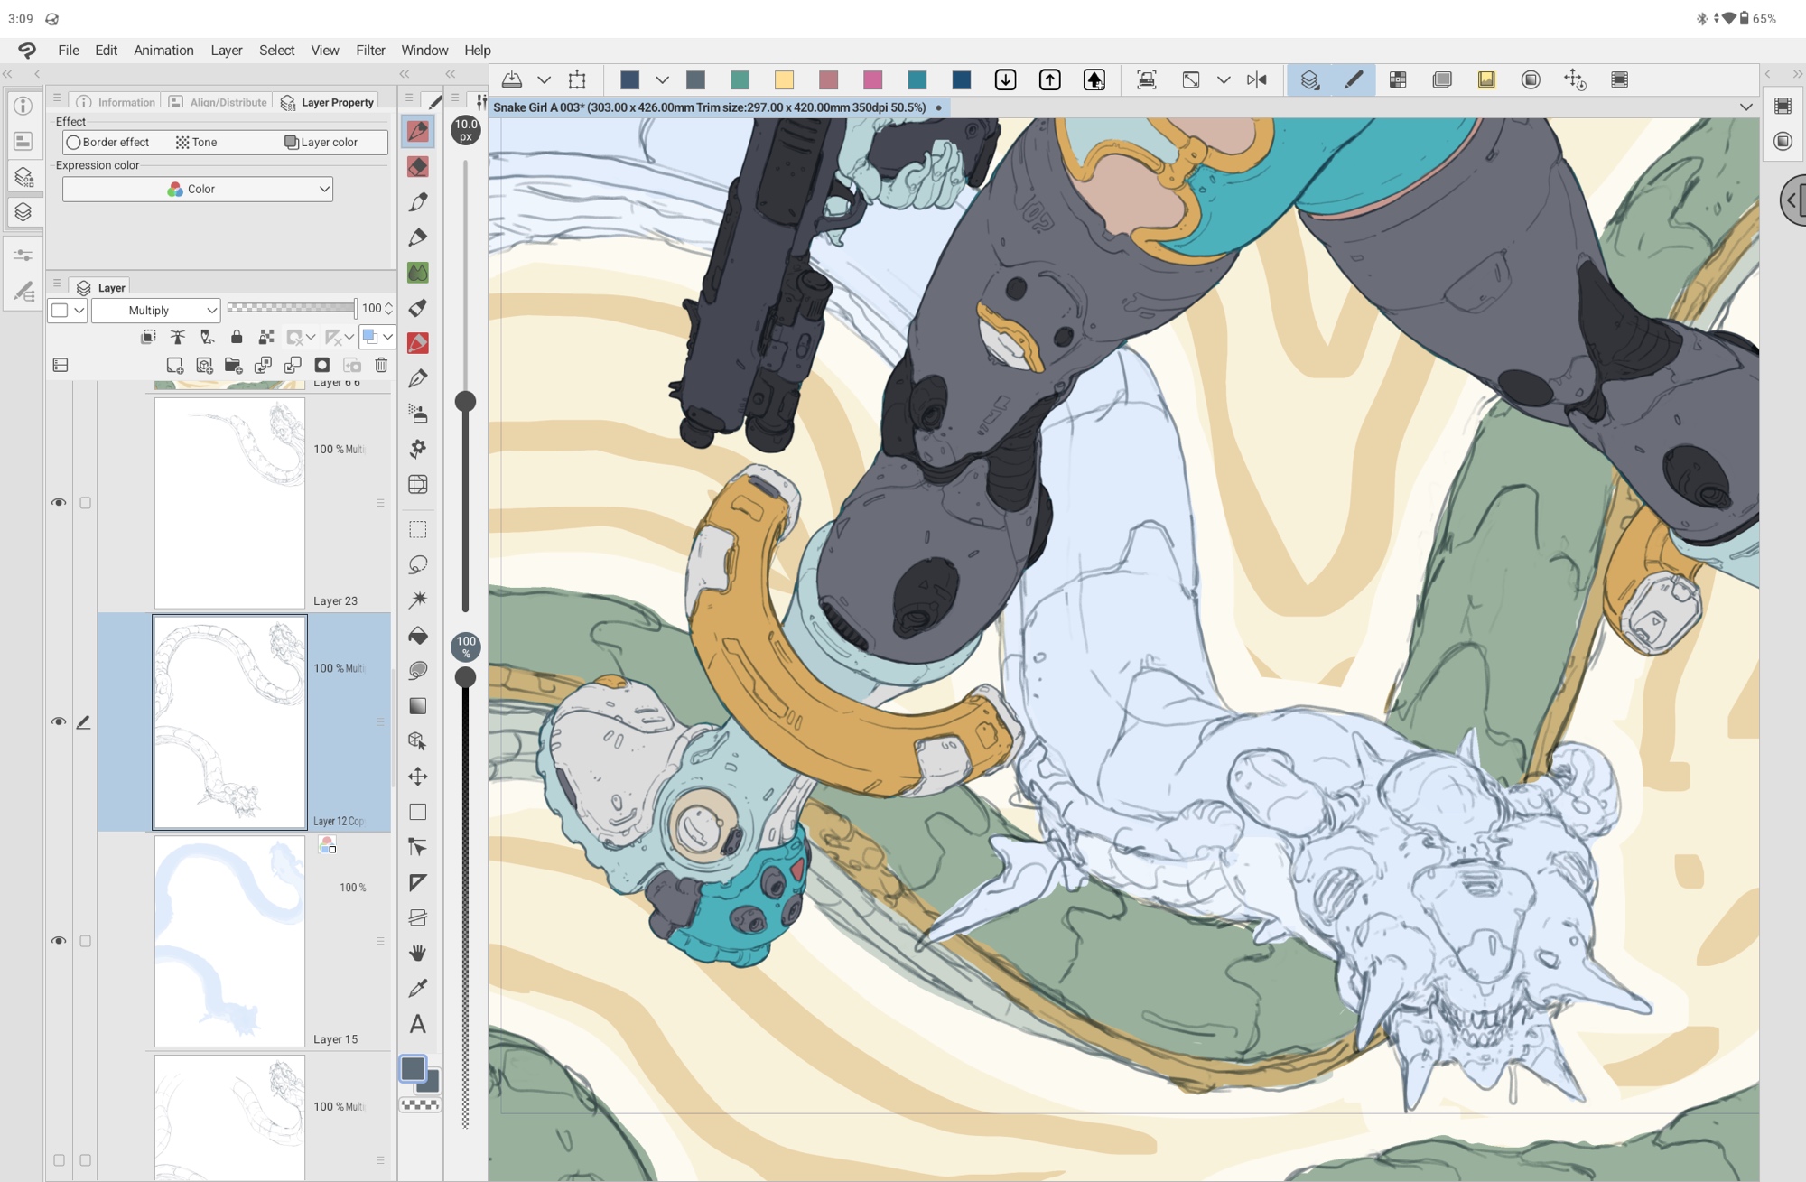Open the Filter menu
Image resolution: width=1806 pixels, height=1182 pixels.
click(370, 51)
